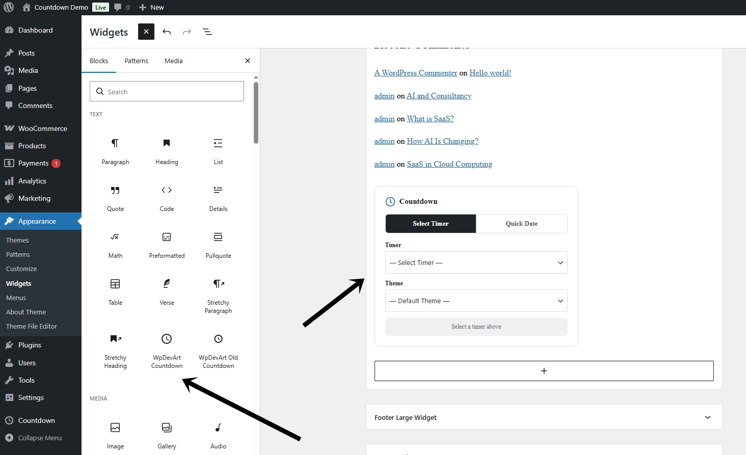746x455 pixels.
Task: Switch to the Patterns tab
Action: (136, 61)
